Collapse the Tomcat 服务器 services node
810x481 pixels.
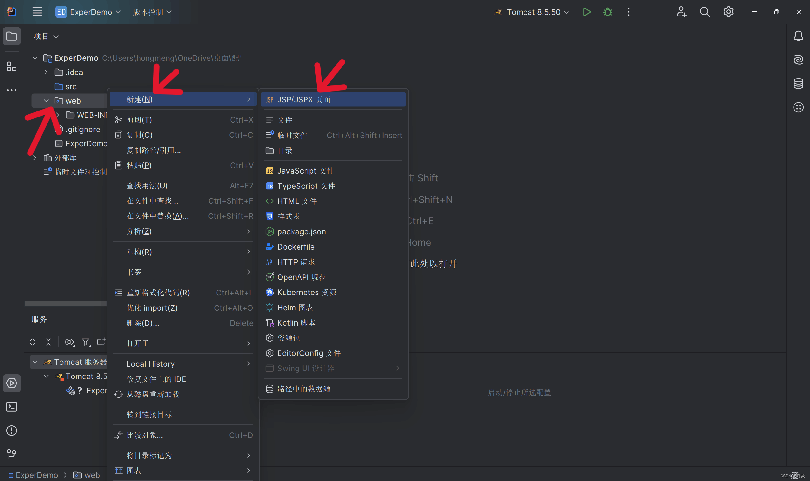pyautogui.click(x=35, y=362)
